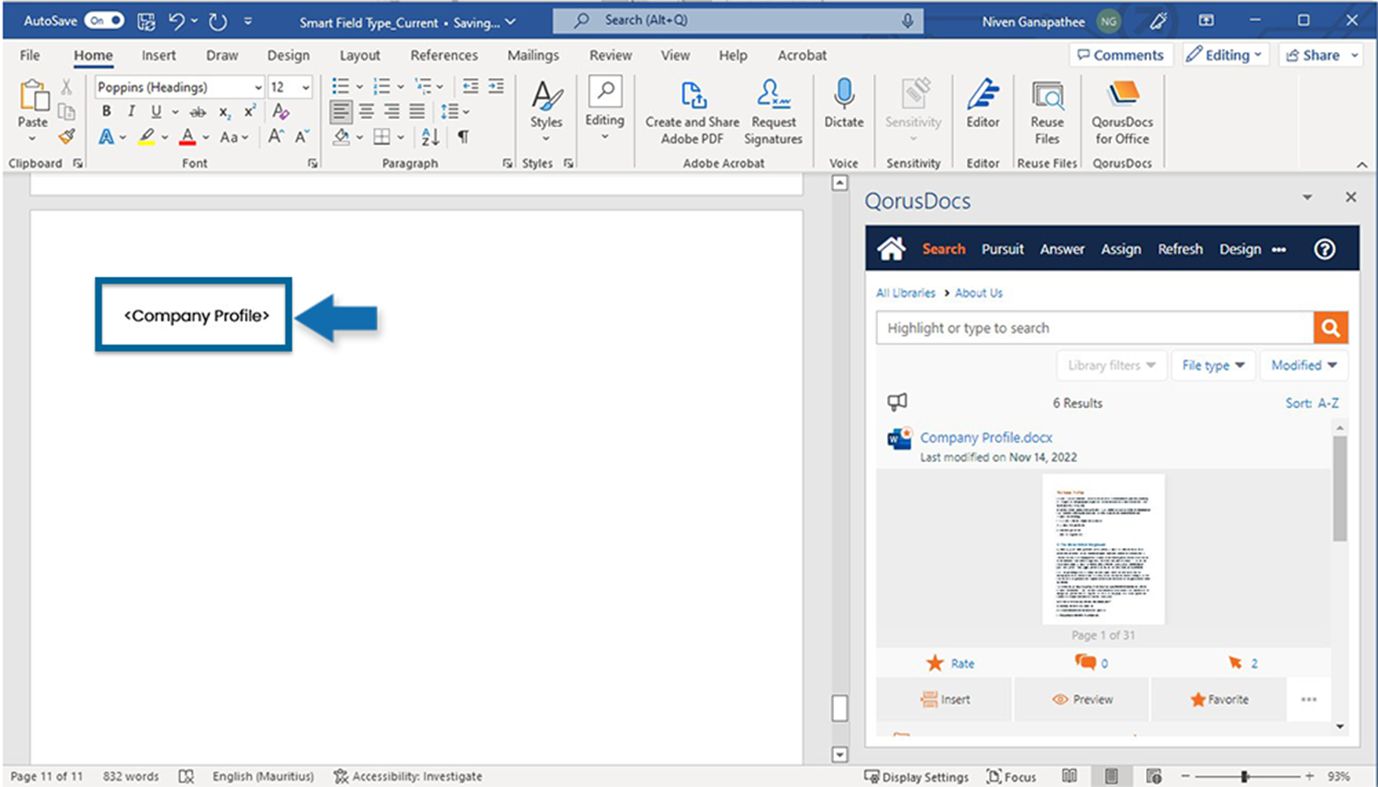Click the Format Painter brush icon
The height and width of the screenshot is (787, 1378).
[x=66, y=137]
